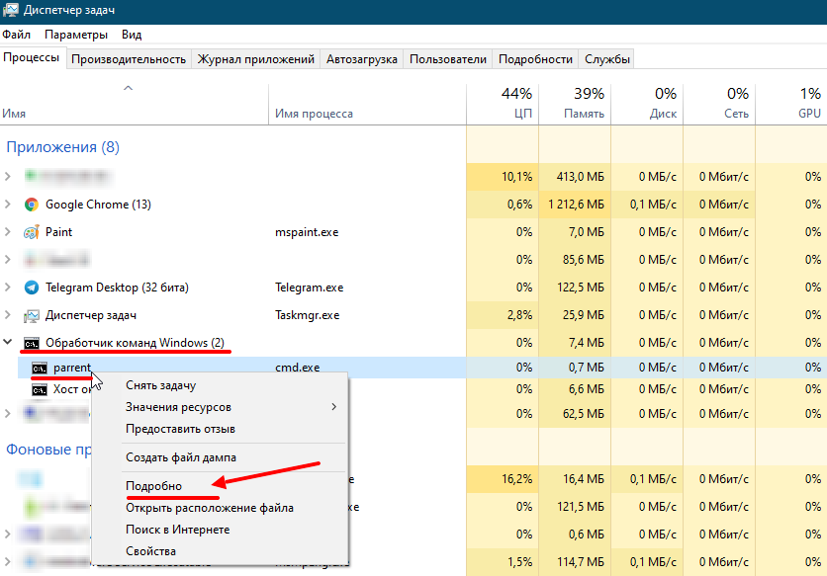Switch to the Производительность tab
This screenshot has width=827, height=576.
(129, 59)
